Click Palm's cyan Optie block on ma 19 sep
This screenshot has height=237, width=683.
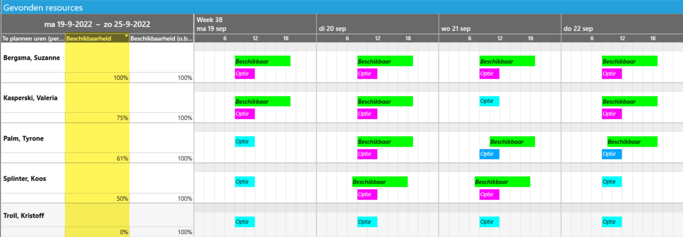245,142
